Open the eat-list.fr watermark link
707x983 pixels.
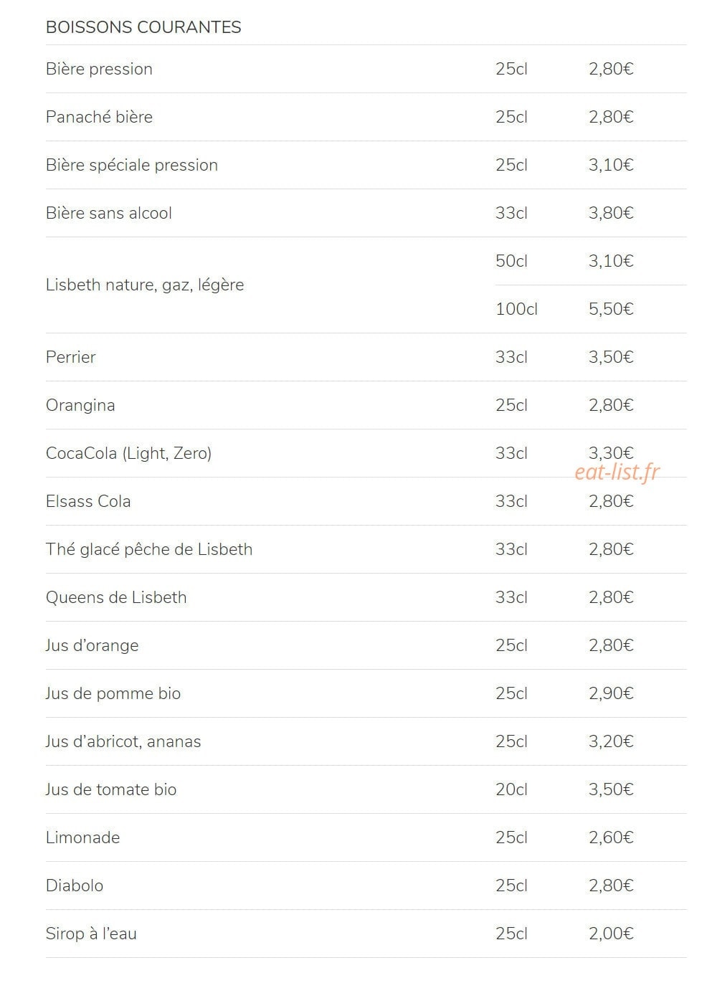(x=617, y=472)
